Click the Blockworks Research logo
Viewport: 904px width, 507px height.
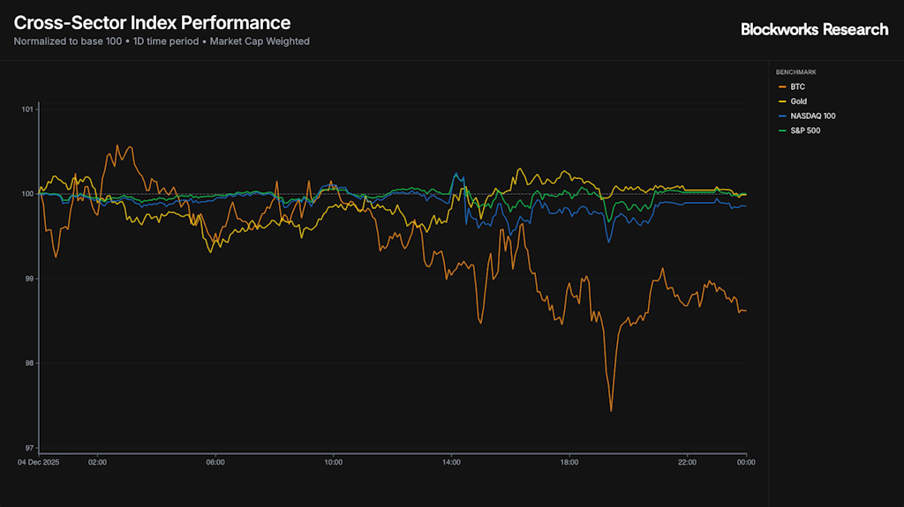click(x=814, y=29)
